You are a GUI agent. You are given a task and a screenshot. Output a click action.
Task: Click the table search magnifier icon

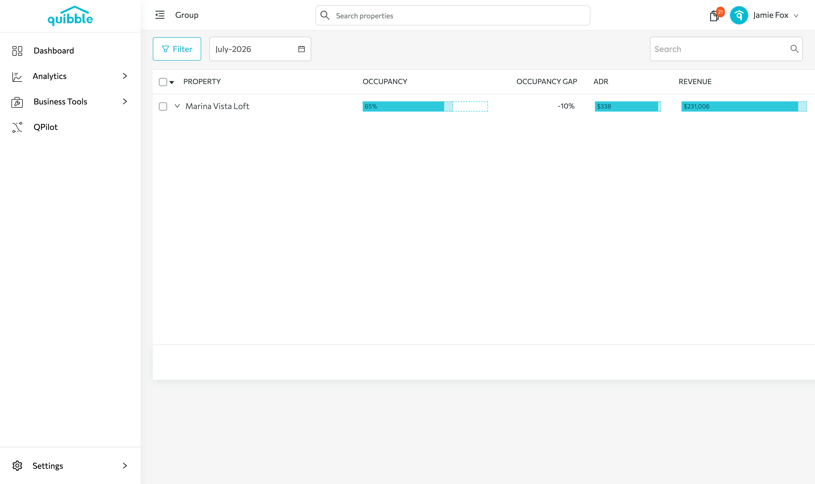point(794,49)
